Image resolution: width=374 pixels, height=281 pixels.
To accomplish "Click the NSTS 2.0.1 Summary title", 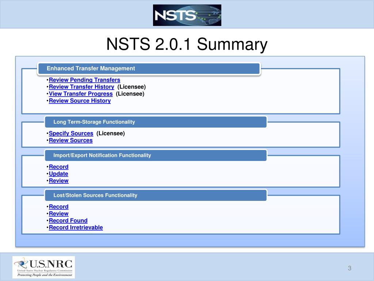I will point(187,44).
